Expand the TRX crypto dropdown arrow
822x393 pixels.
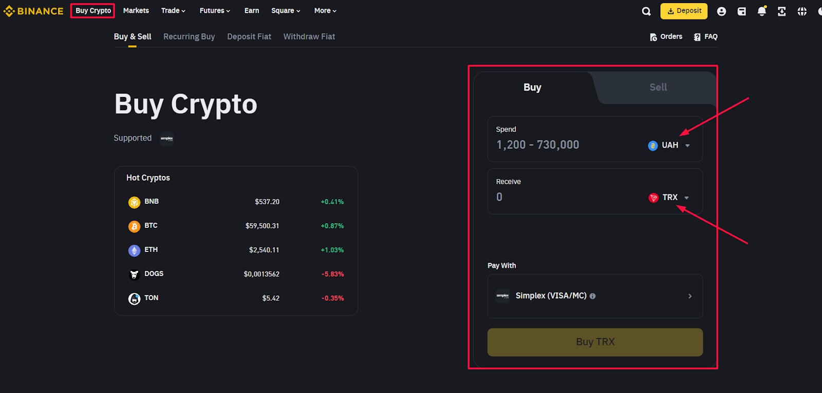pyautogui.click(x=686, y=198)
